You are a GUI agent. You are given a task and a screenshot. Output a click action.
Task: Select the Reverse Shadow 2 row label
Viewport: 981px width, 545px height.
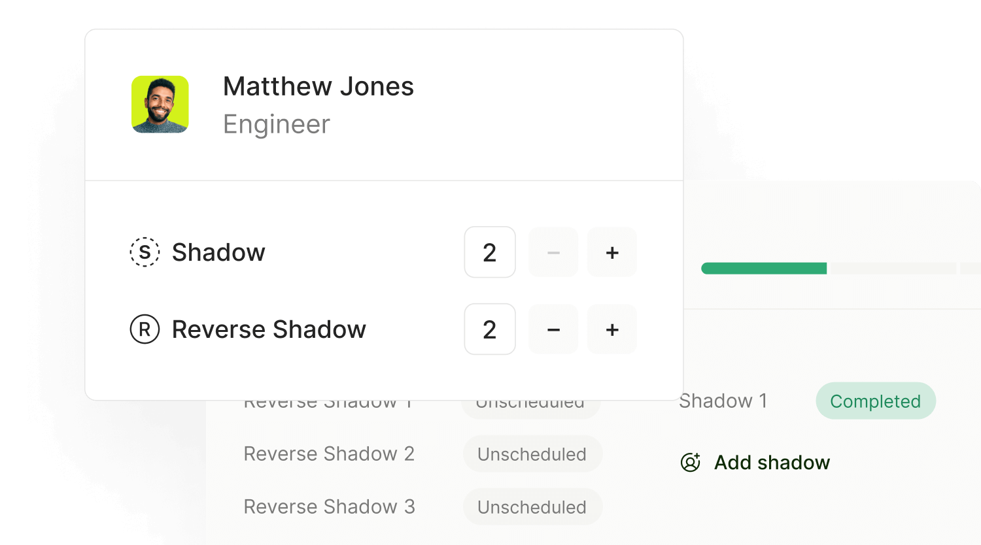pyautogui.click(x=329, y=454)
